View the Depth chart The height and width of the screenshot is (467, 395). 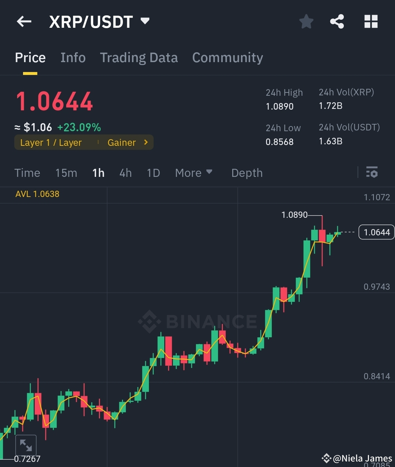click(247, 173)
